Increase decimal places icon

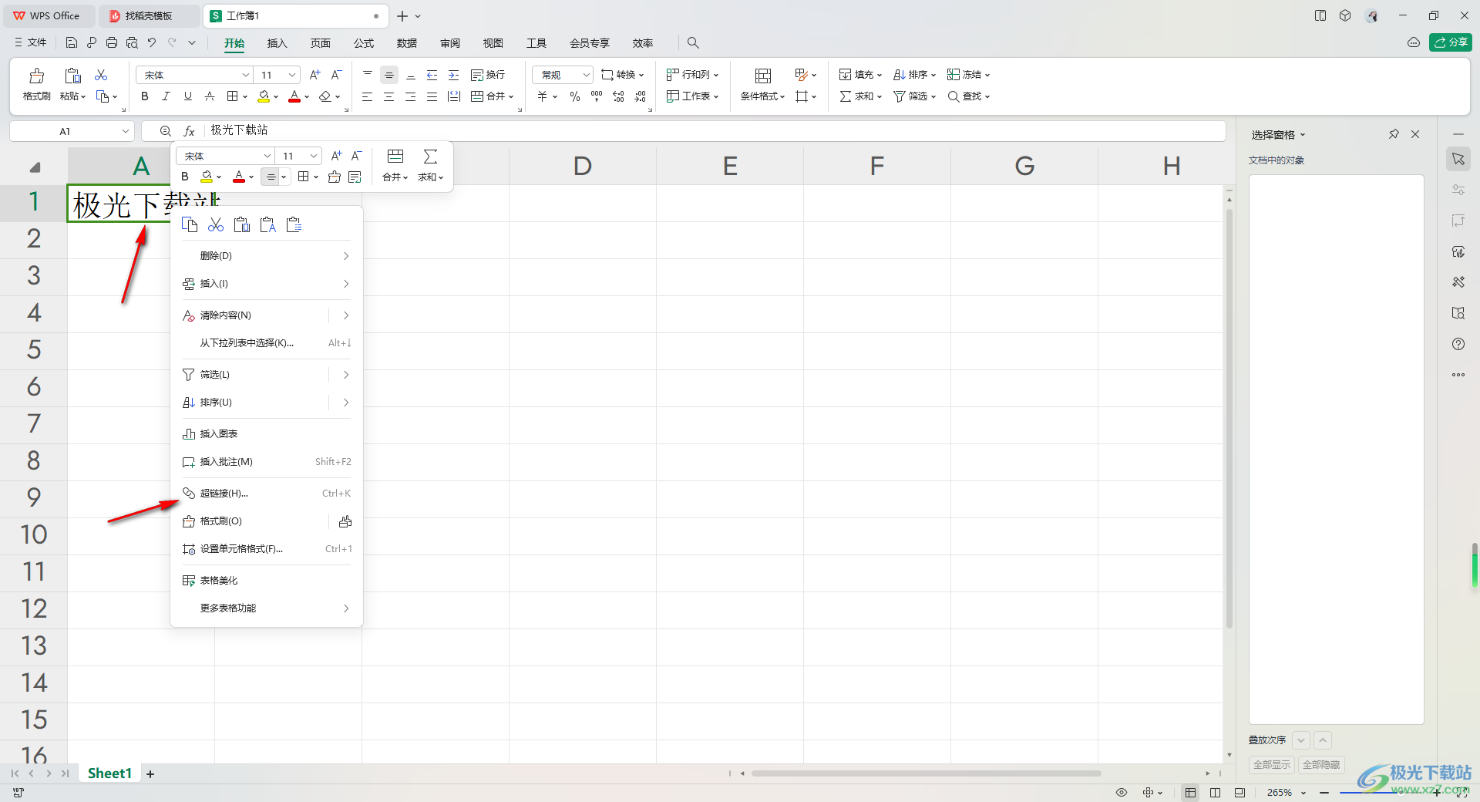point(618,96)
